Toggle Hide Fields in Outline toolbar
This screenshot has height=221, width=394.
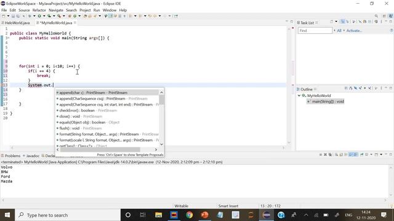tap(356, 88)
